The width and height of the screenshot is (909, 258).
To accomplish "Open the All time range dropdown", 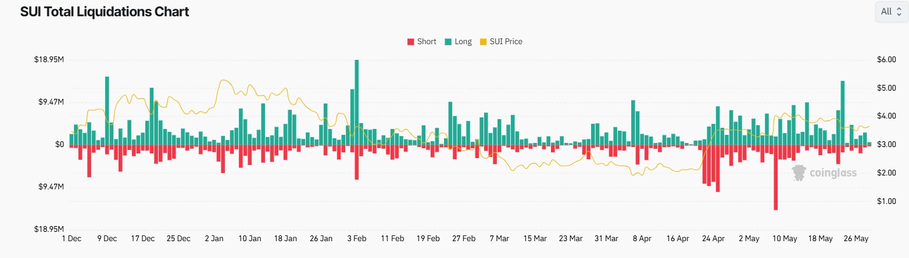I will pyautogui.click(x=891, y=12).
